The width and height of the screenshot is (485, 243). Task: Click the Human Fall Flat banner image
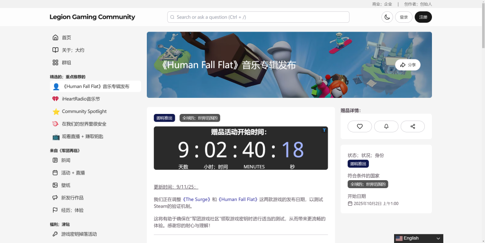(289, 65)
